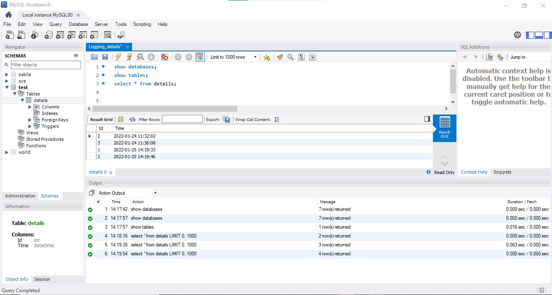
Task: Search table data icon in main toolbar
Action: tap(108, 35)
